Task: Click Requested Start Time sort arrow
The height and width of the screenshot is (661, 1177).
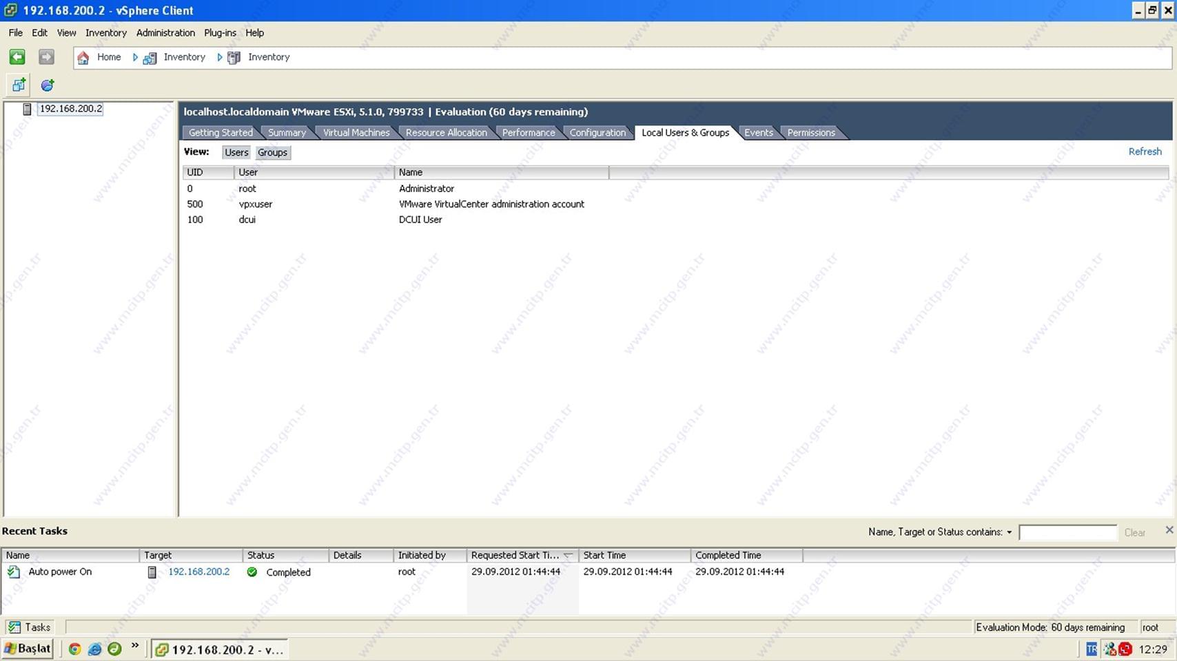Action: (569, 556)
